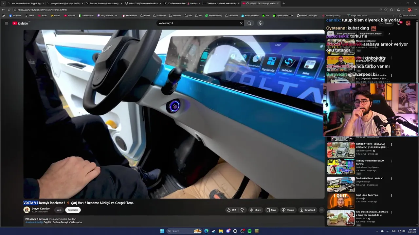Open Spotify from the taskbar
Image resolution: width=419 pixels, height=235 pixels.
click(249, 231)
